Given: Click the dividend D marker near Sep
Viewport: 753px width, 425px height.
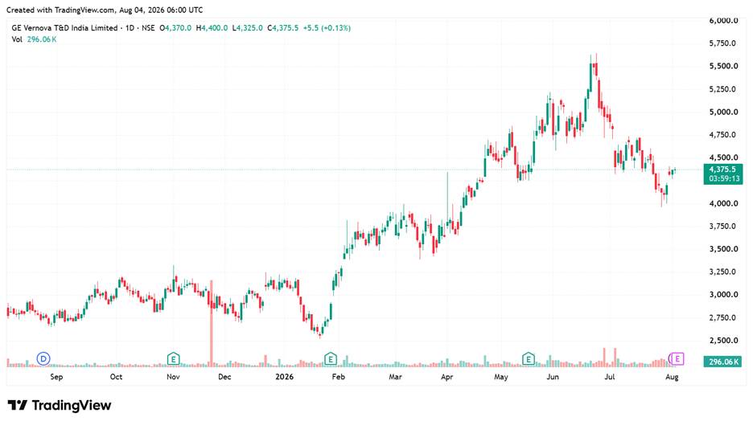Looking at the screenshot, I should point(43,359).
